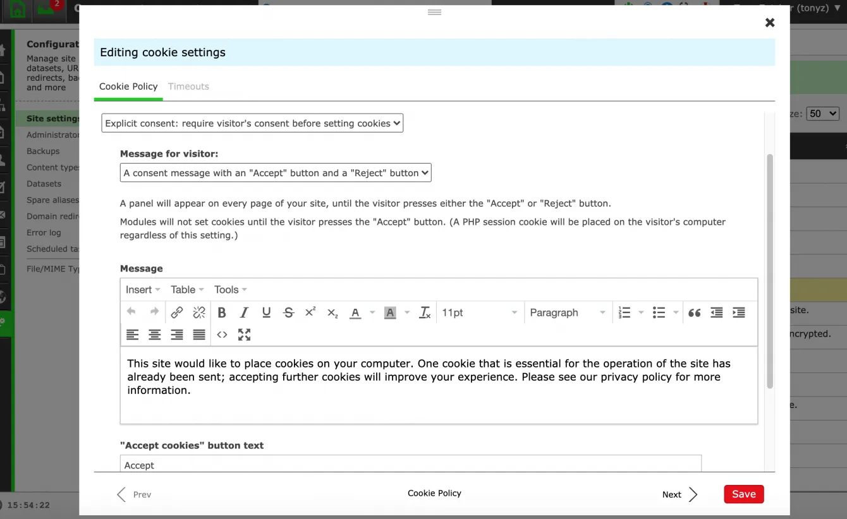Toggle underline formatting
The height and width of the screenshot is (519, 847).
[266, 313]
